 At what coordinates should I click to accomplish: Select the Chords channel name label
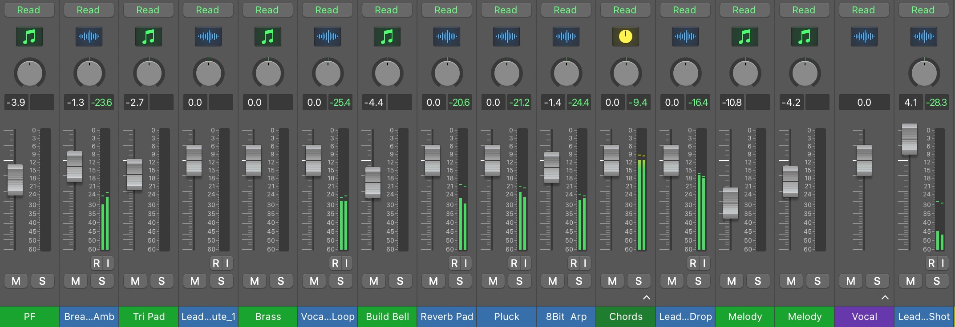point(626,317)
